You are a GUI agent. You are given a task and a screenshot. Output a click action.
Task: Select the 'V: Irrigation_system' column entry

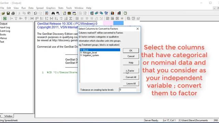[x=90, y=55]
